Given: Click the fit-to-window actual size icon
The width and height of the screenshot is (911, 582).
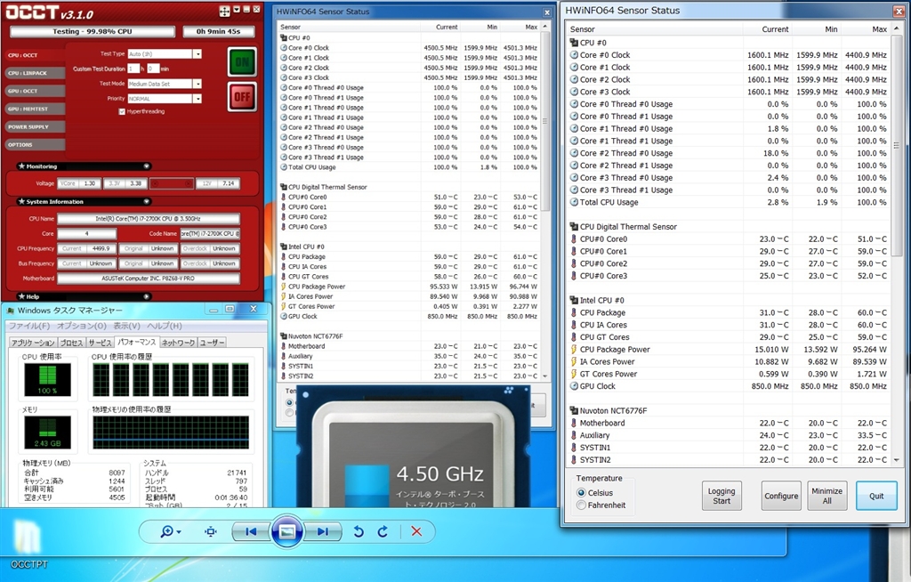Looking at the screenshot, I should pos(211,531).
